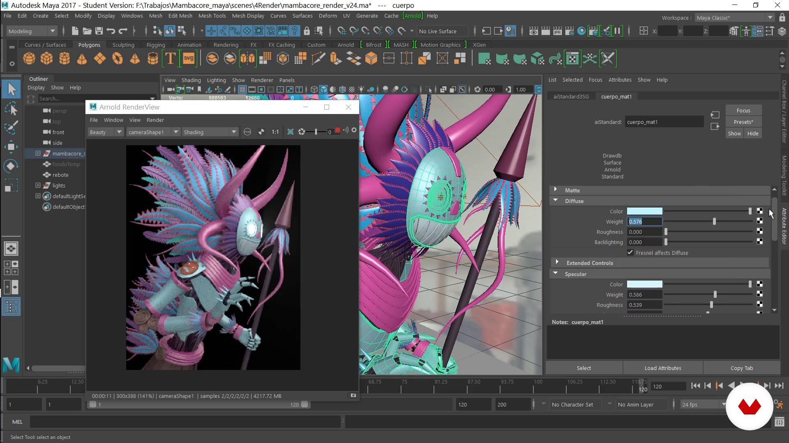Viewport: 789px width, 443px height.
Task: Open the Shading mode dropdown in RenderView
Action: 210,132
